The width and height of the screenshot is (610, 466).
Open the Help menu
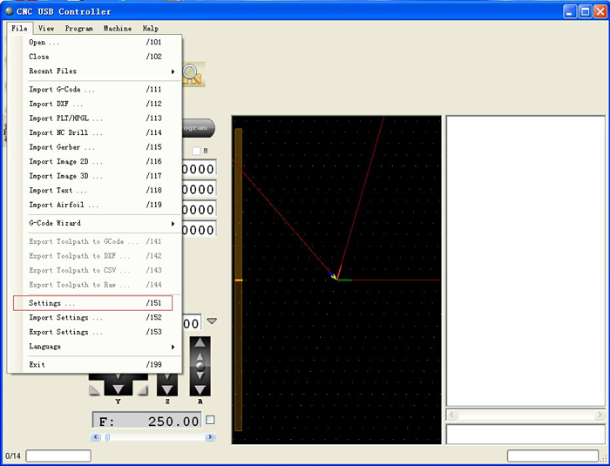(150, 29)
